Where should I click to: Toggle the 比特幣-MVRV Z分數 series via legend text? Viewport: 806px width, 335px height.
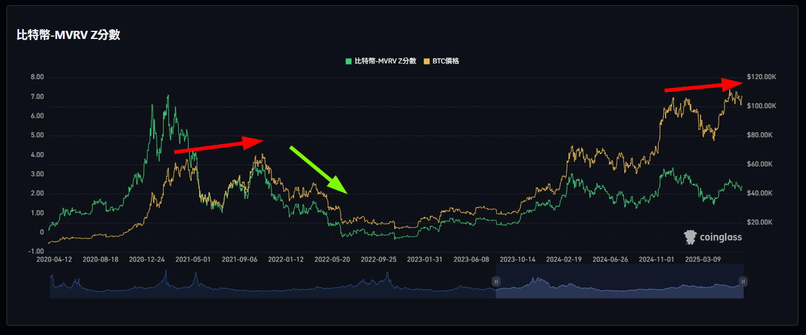385,61
